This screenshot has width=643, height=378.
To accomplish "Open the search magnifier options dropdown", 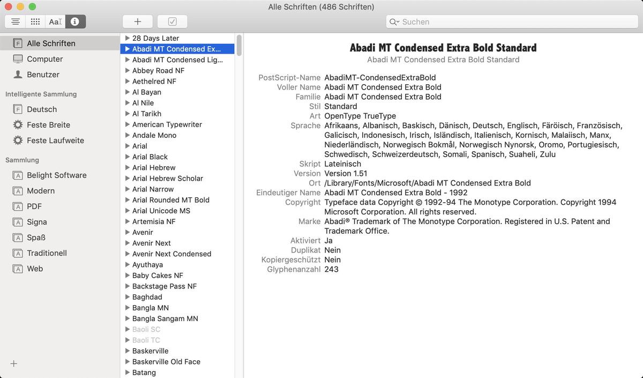I will tap(394, 22).
